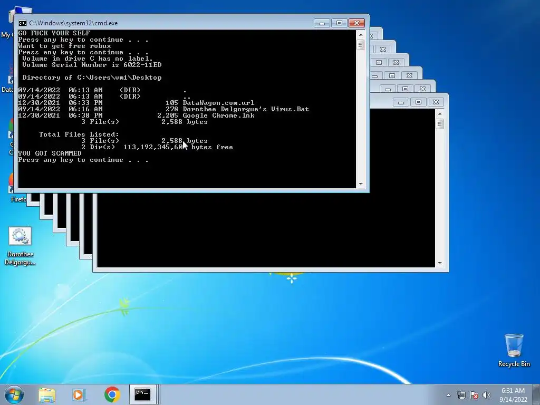Viewport: 540px width, 405px height.
Task: Click the cmd.exe title bar system icon
Action: point(23,23)
